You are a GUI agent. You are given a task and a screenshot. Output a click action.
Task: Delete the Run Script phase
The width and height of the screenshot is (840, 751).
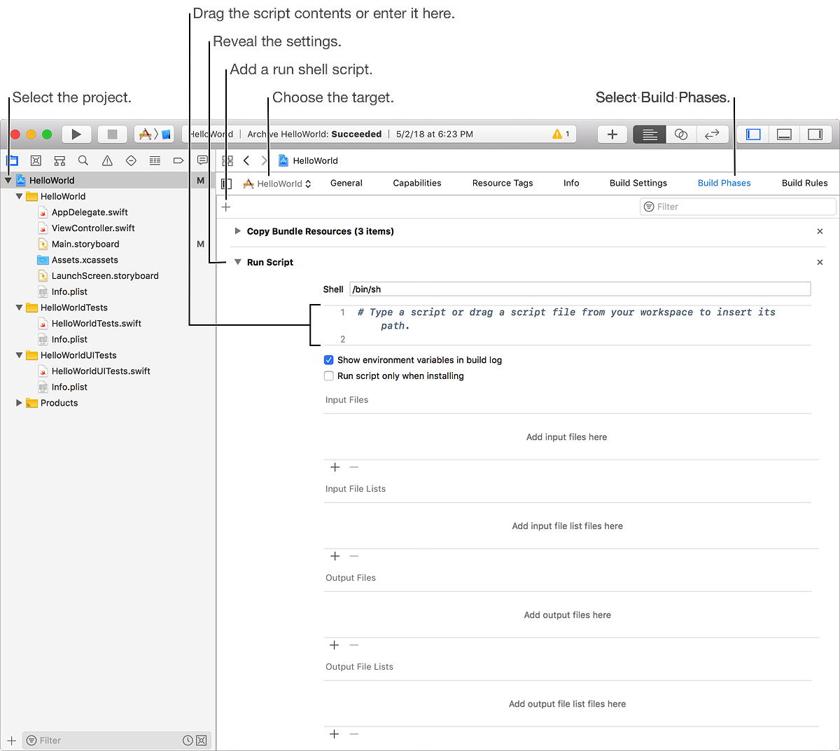point(820,262)
